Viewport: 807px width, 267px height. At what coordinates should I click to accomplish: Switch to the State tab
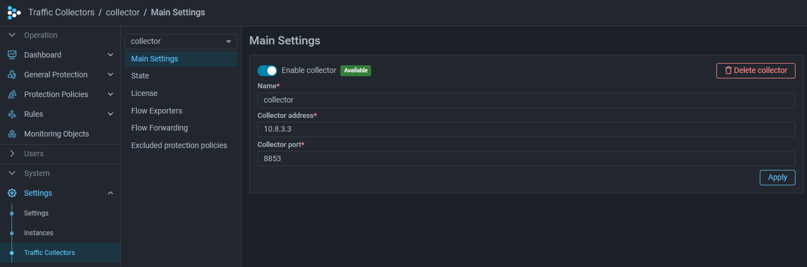point(140,76)
